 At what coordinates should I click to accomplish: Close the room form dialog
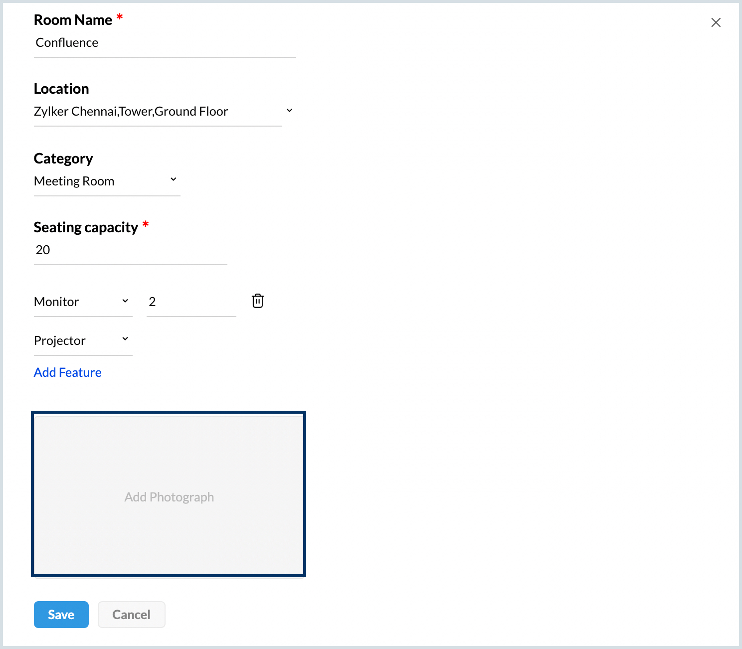click(716, 22)
